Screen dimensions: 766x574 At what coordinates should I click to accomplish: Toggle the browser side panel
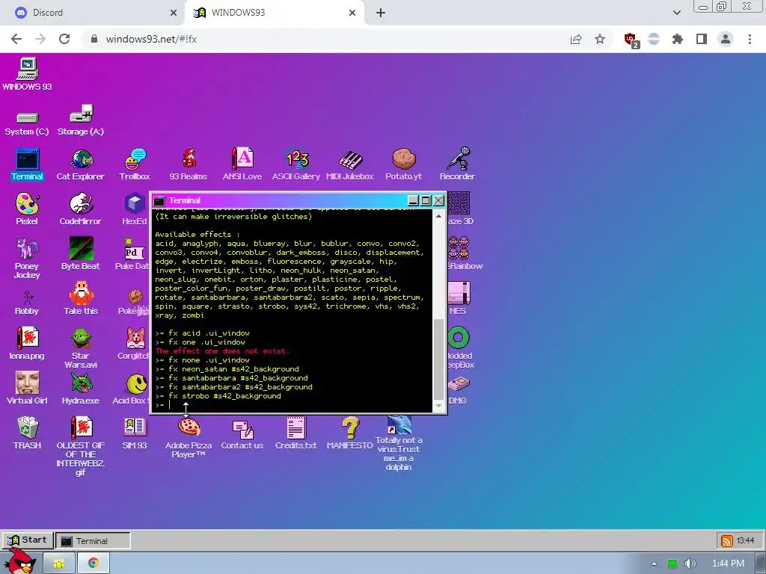tap(702, 39)
